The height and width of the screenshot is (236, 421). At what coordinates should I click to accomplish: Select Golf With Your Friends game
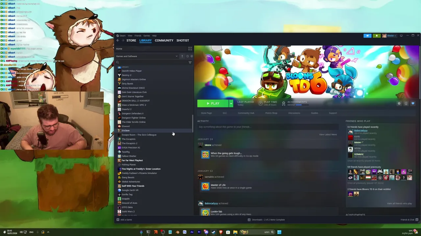pos(133,186)
